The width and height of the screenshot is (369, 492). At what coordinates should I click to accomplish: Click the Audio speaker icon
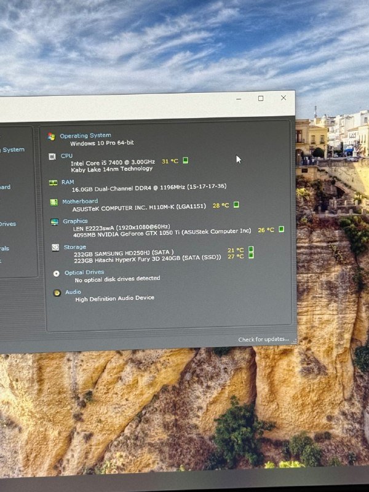point(57,293)
